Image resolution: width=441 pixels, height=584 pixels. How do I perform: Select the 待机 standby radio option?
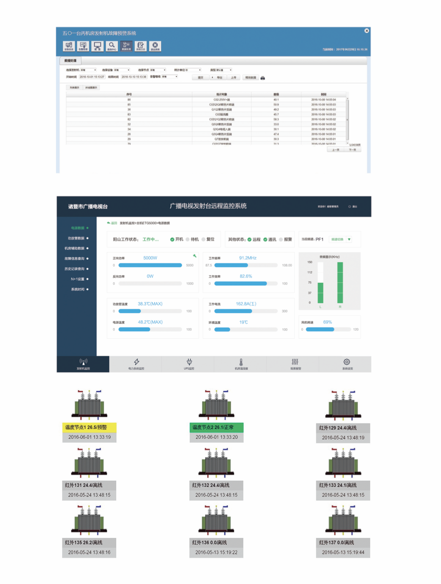pos(188,240)
